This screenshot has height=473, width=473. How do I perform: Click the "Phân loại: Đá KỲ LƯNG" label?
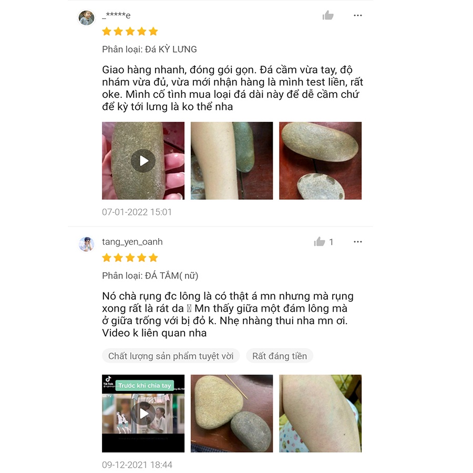tap(149, 49)
